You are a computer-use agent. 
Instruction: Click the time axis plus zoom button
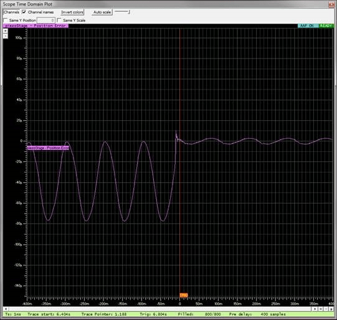[x=321, y=309]
